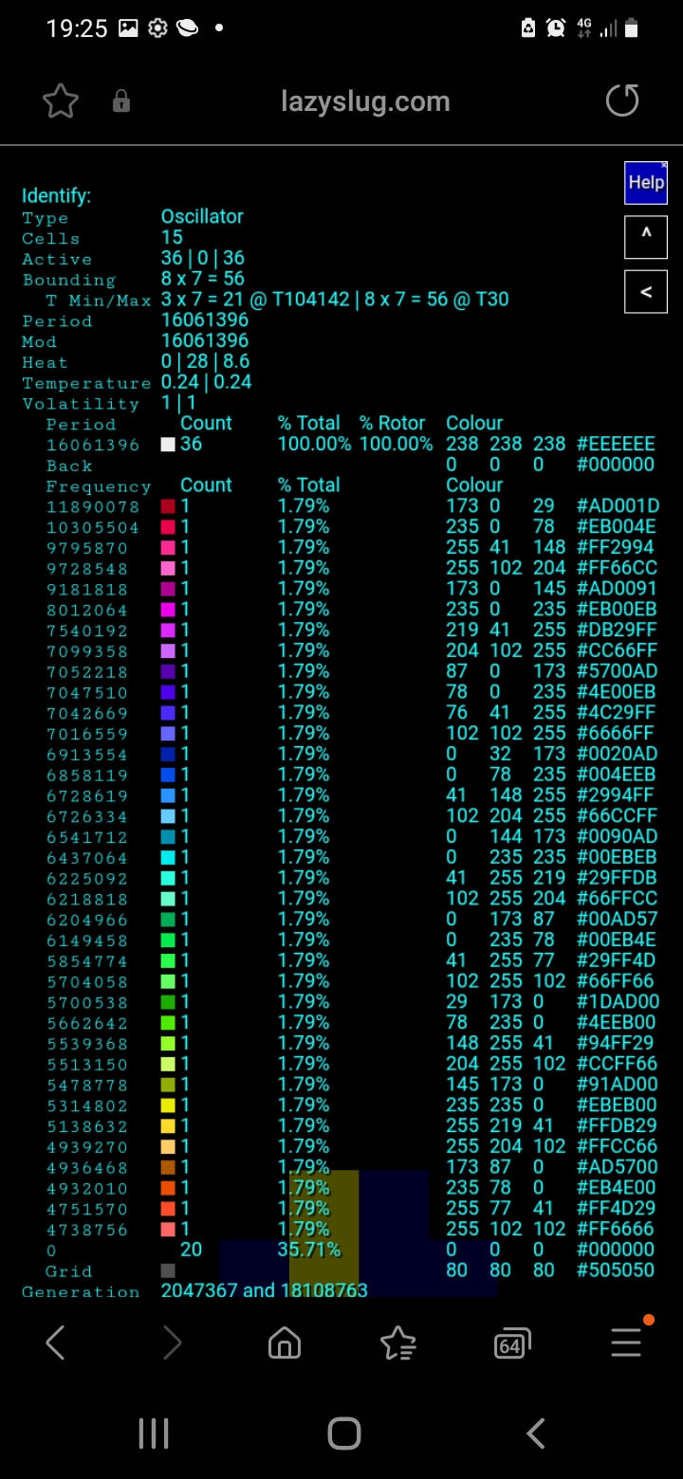Image resolution: width=683 pixels, height=1479 pixels.
Task: Tap the Android system back button
Action: (536, 1433)
